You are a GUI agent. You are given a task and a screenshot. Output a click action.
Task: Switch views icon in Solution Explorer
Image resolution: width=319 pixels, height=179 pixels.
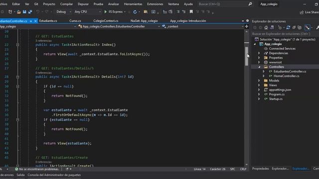point(272,28)
